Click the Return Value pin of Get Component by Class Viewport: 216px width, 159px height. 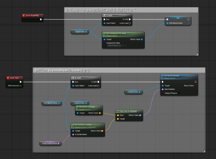pos(142,39)
